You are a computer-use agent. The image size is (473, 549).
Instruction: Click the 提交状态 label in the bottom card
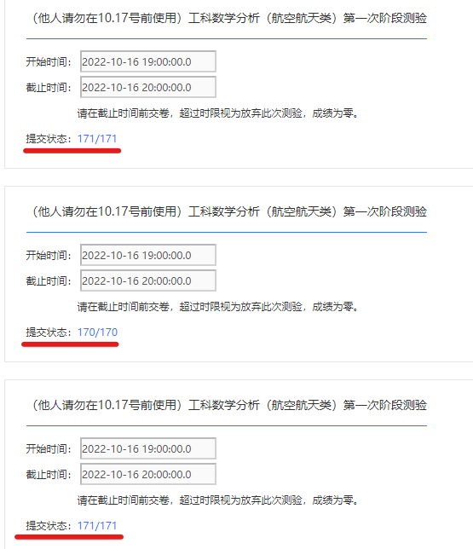coord(49,525)
